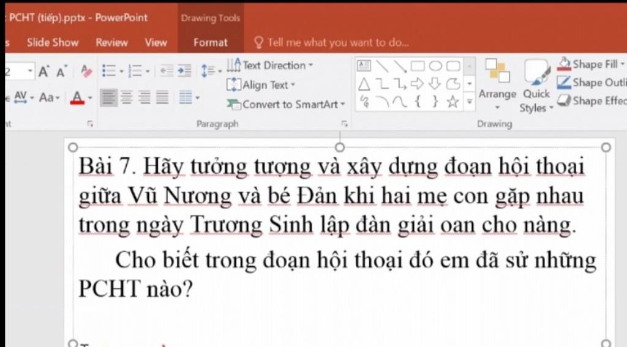This screenshot has width=627, height=347.
Task: Select the Scribble shape
Action: click(364, 102)
